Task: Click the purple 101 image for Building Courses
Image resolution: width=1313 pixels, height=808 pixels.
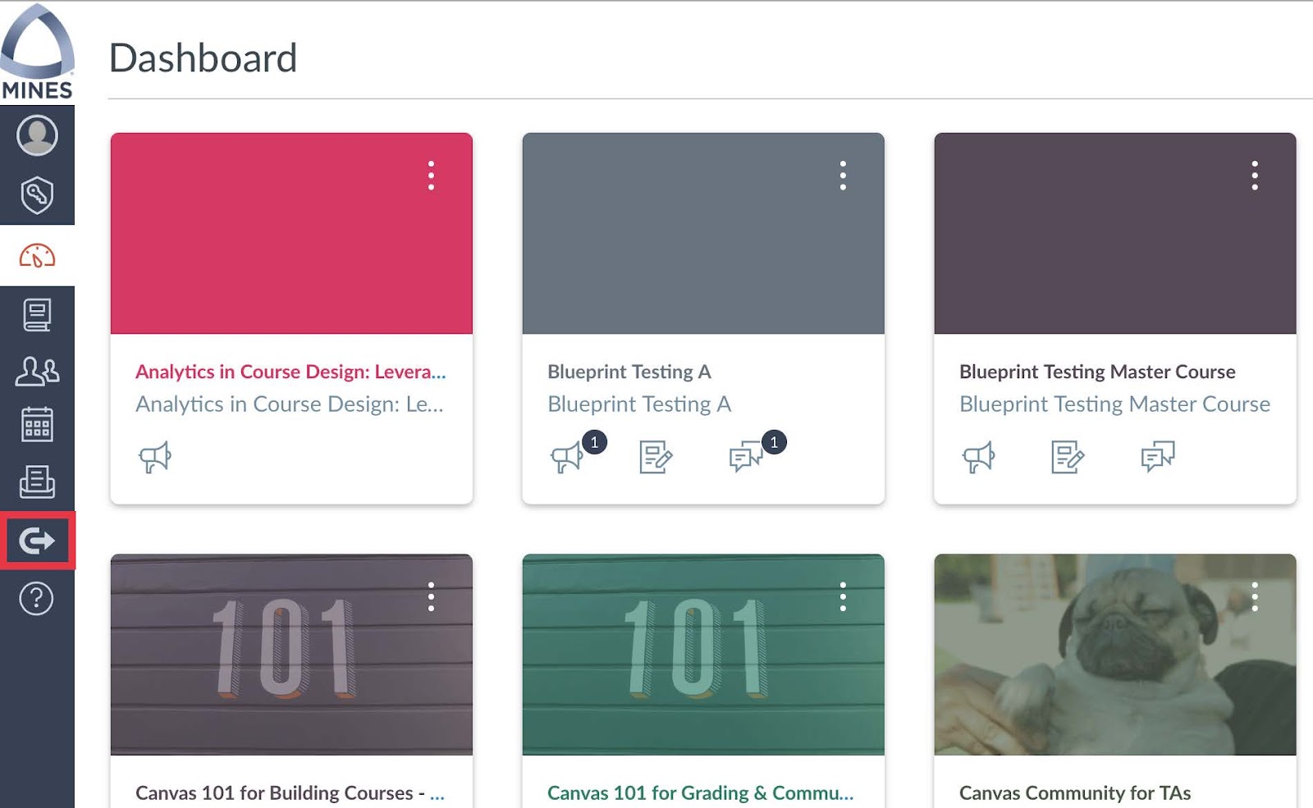Action: (x=291, y=655)
